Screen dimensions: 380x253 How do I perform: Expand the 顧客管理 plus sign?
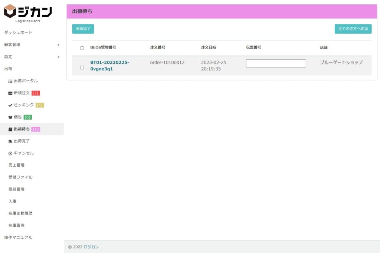[x=58, y=45]
